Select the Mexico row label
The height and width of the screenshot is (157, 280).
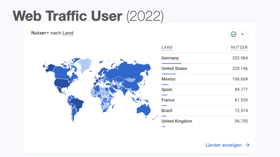(x=168, y=79)
